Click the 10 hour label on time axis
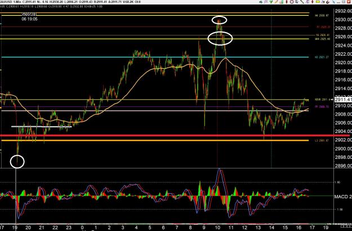Image resolution: width=352 pixels, height=231 pixels. [x=217, y=228]
